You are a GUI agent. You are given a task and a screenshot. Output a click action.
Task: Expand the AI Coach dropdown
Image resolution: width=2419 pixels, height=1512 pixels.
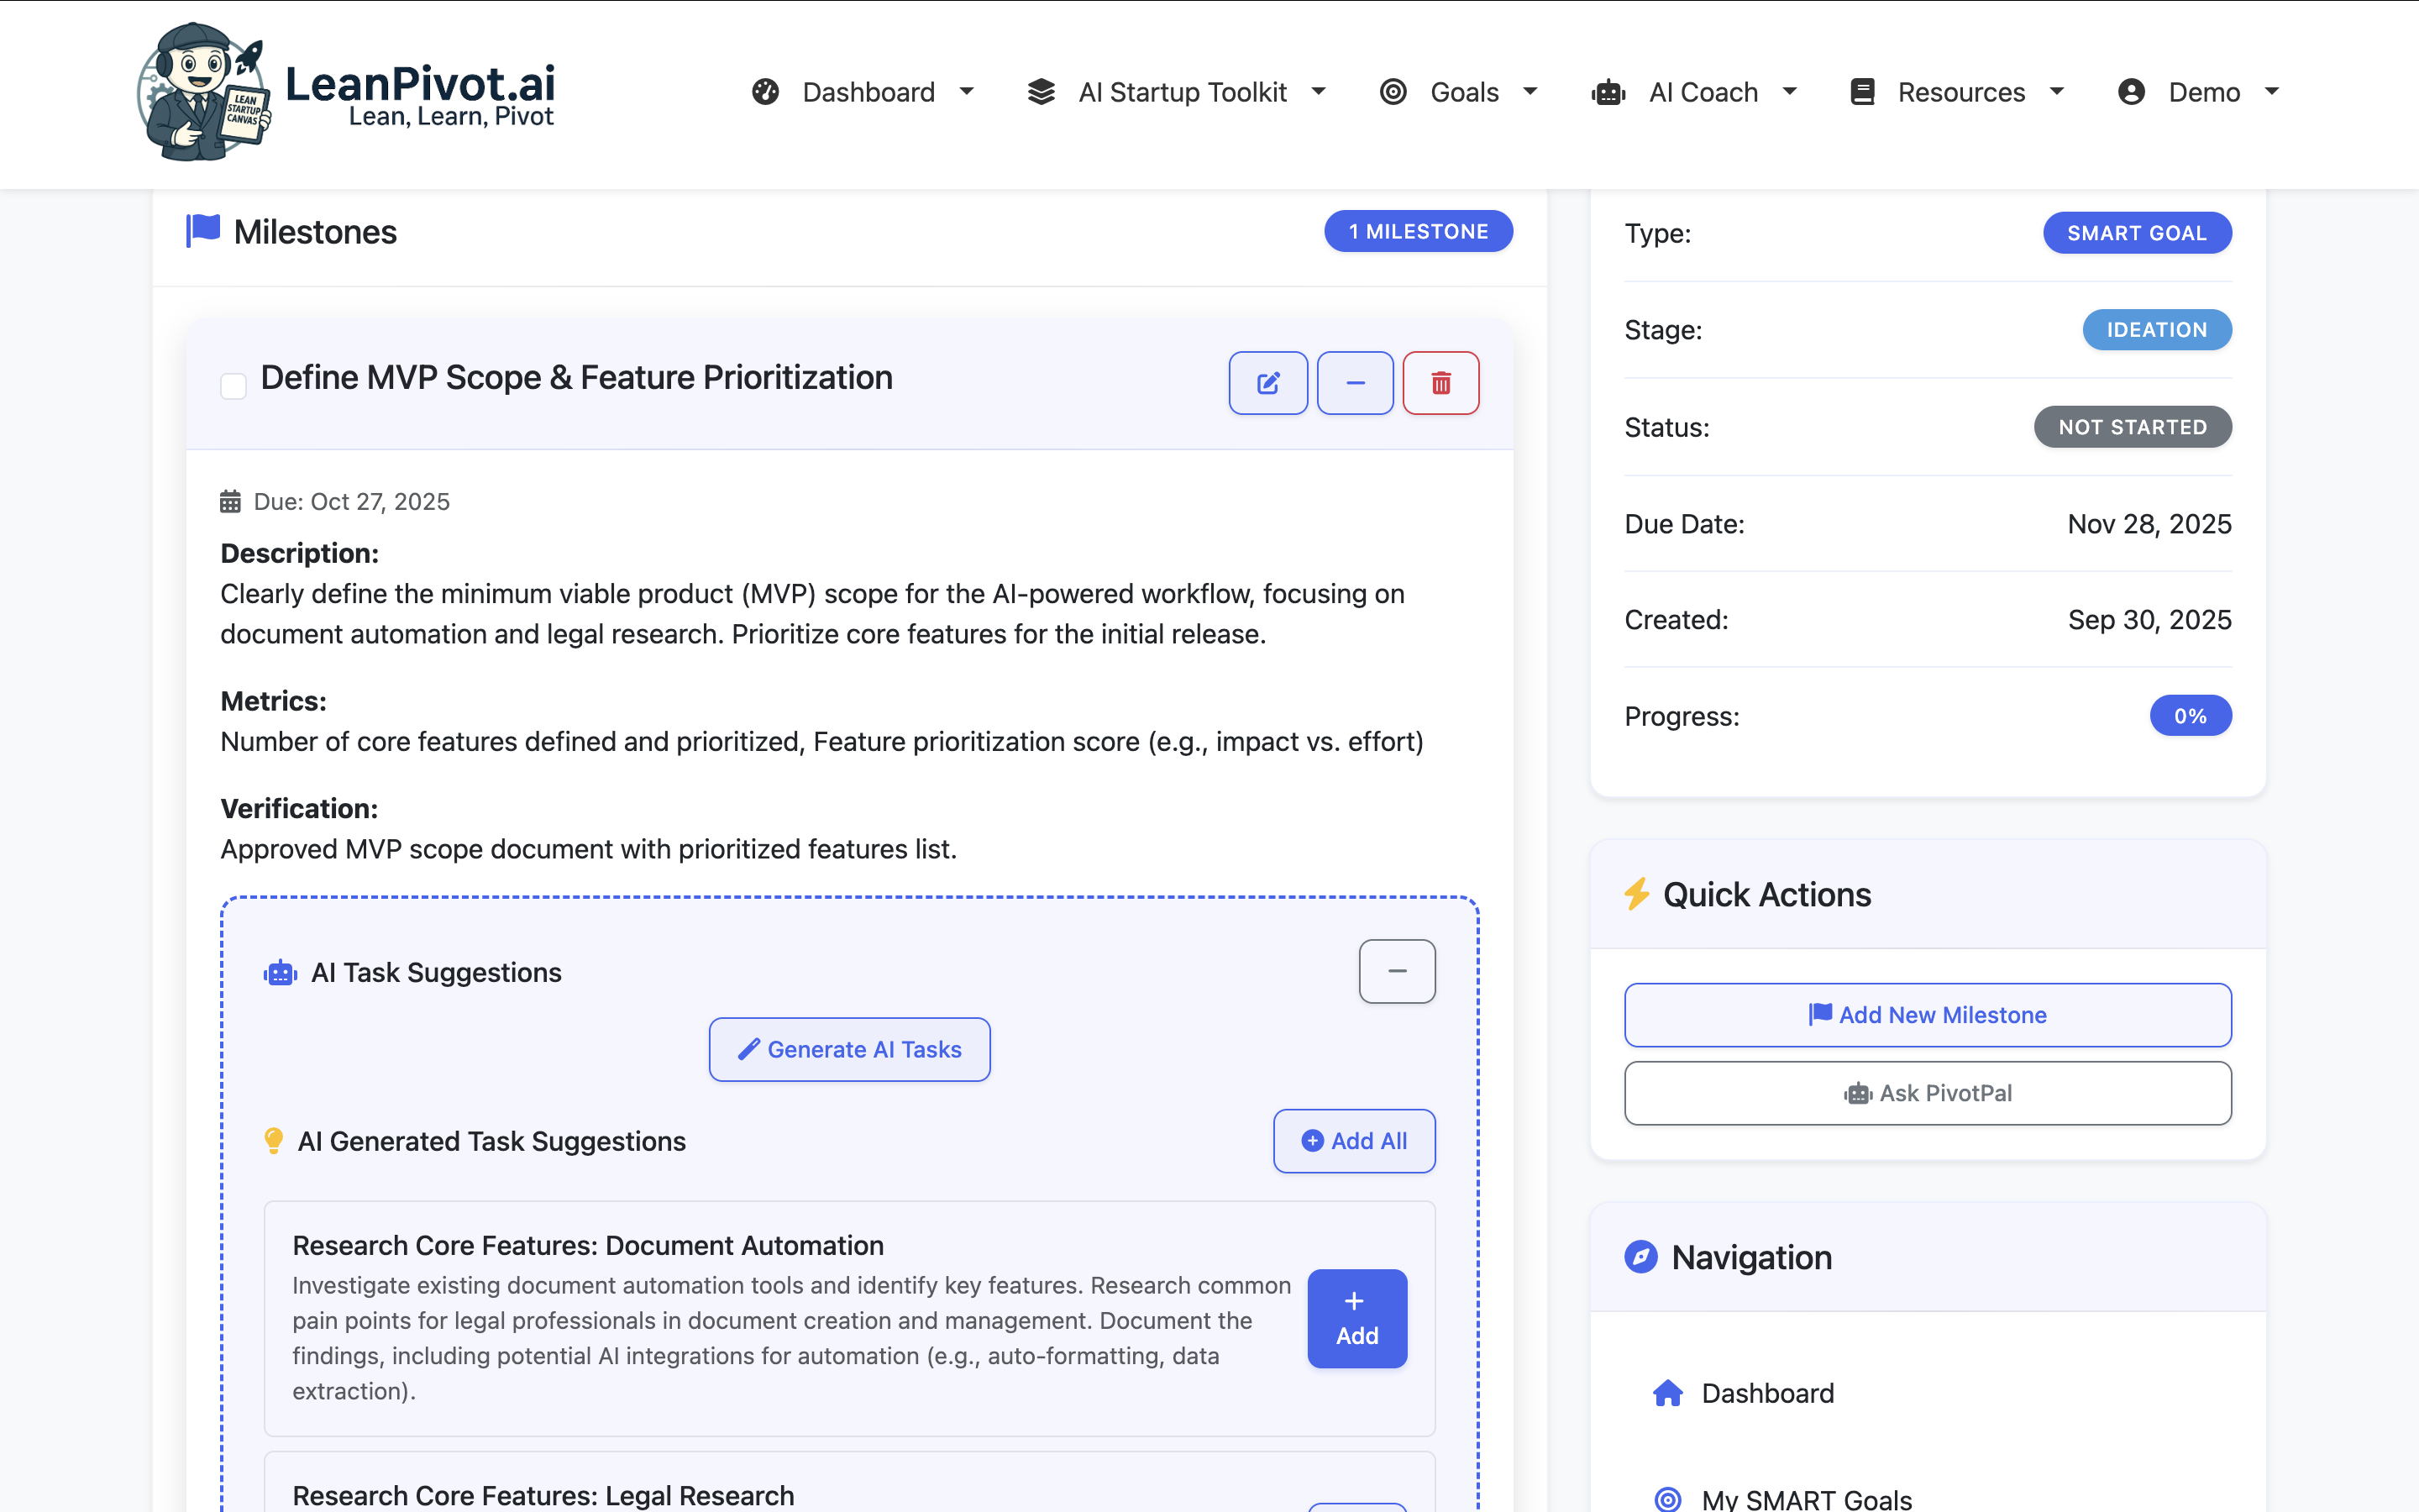(x=1703, y=91)
